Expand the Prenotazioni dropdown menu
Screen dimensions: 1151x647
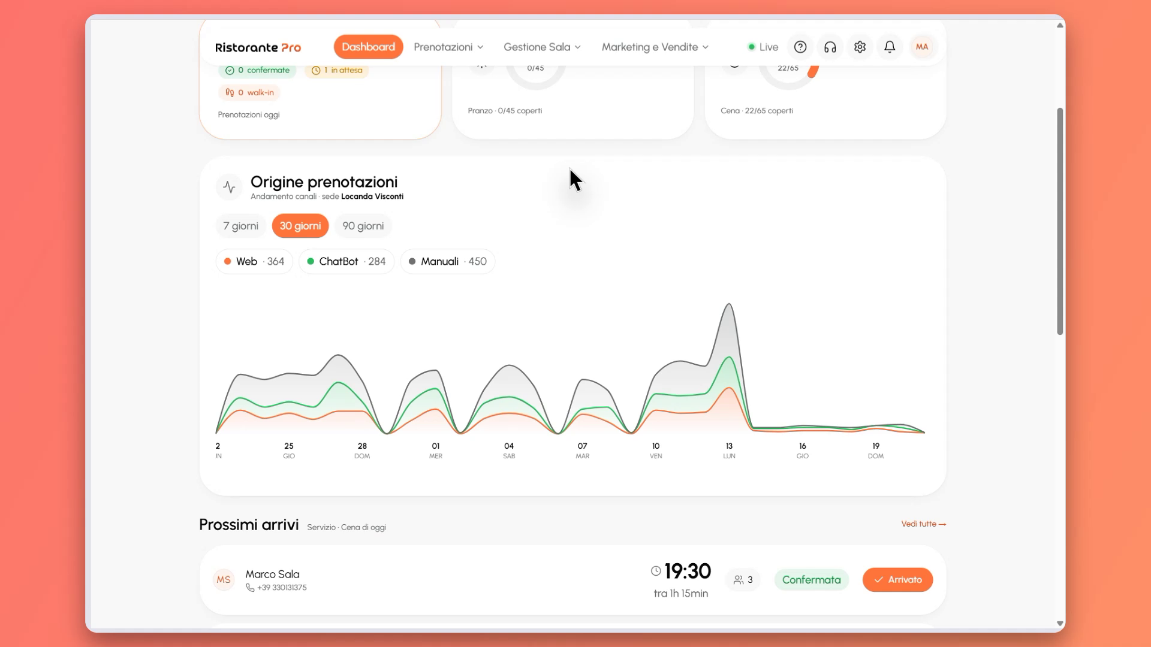[x=448, y=47]
